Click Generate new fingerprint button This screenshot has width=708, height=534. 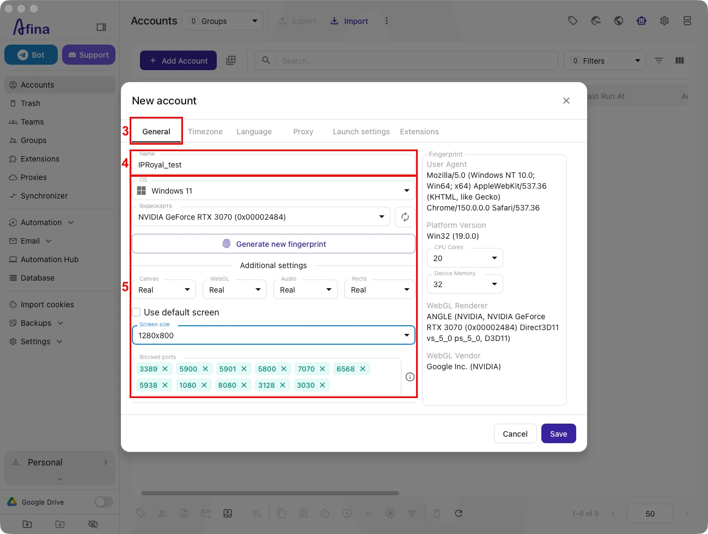pos(273,244)
